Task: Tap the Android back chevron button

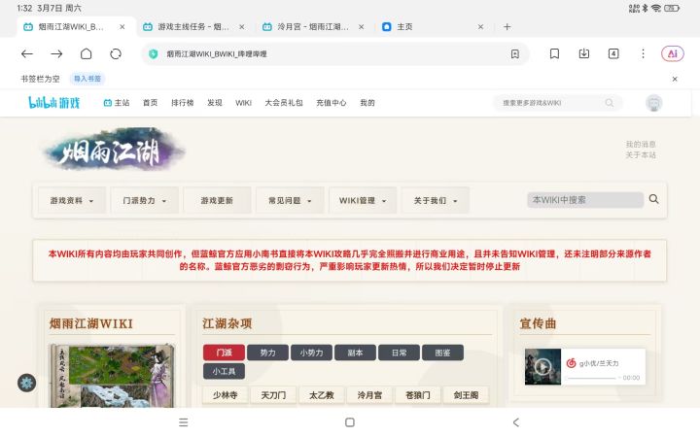Action: pyautogui.click(x=516, y=421)
